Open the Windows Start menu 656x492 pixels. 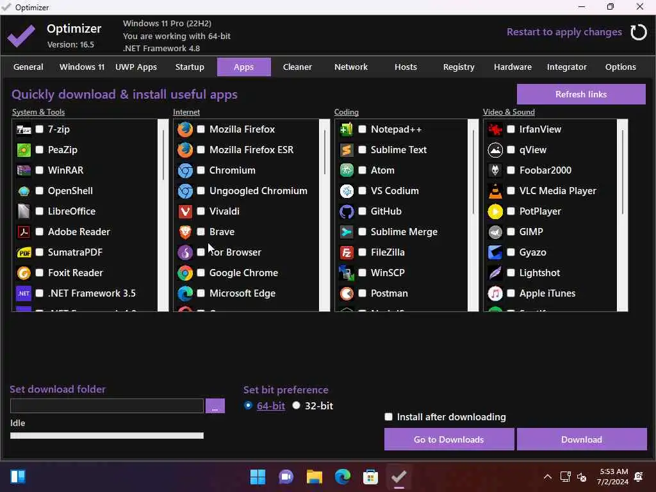pos(258,477)
